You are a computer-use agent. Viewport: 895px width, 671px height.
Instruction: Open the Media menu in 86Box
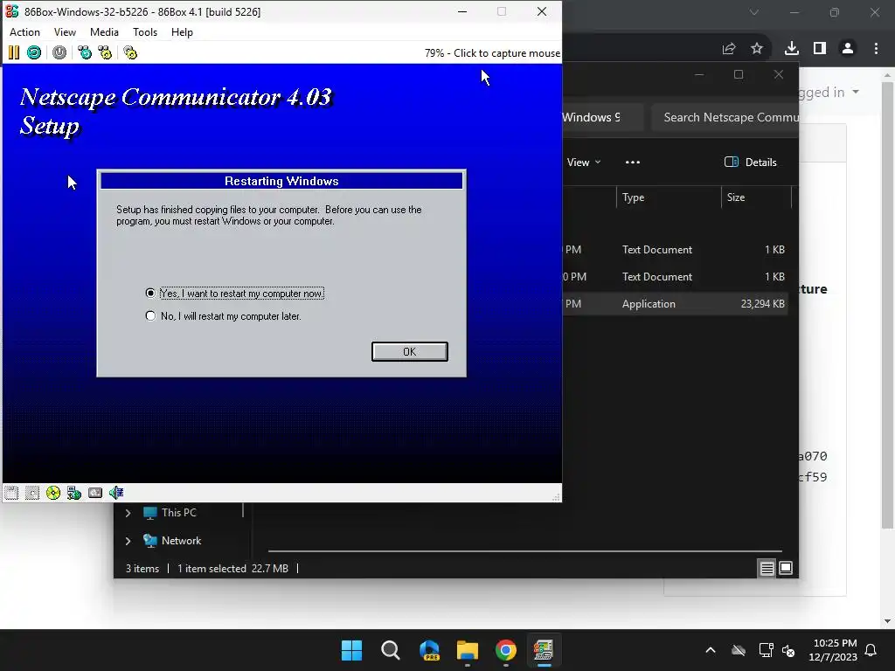pos(105,32)
